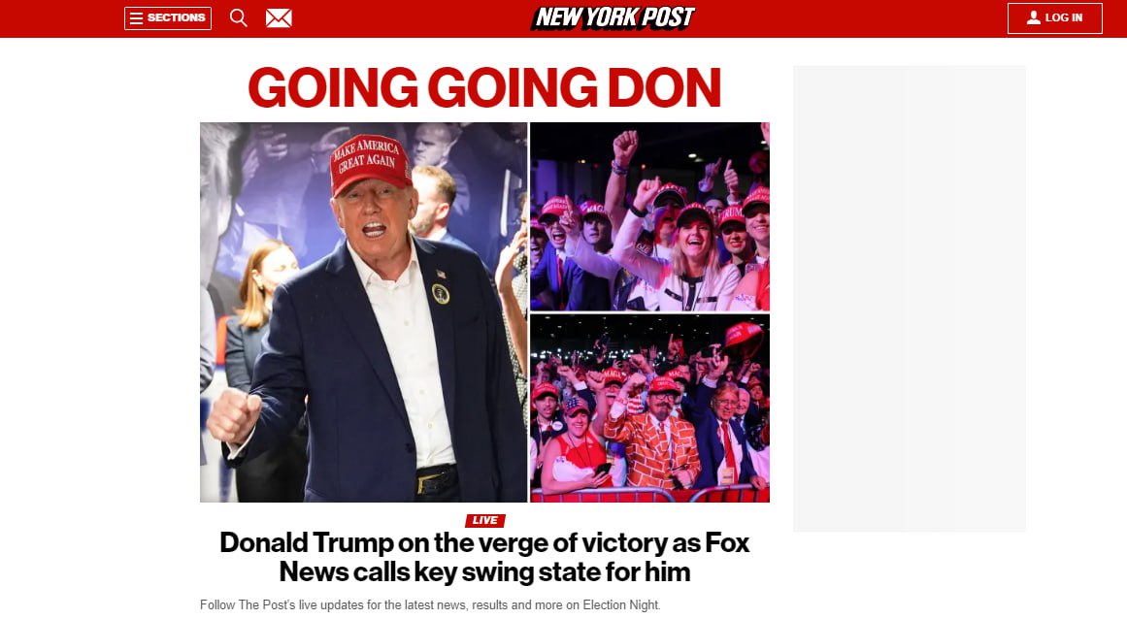Image resolution: width=1127 pixels, height=619 pixels.
Task: Open the cheering crowd photo with blonde woman
Action: tap(649, 216)
